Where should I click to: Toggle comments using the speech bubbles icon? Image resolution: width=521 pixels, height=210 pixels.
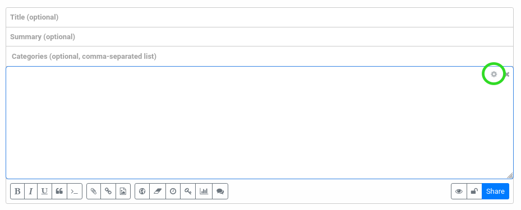click(x=220, y=191)
